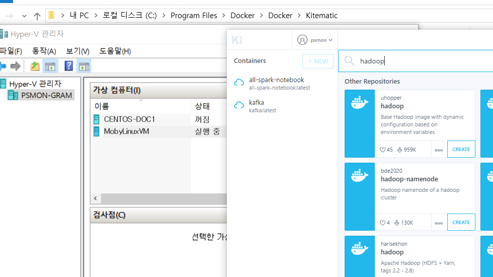Click the magnifier search icon
Screen dimensions: 493x277
click(349, 61)
